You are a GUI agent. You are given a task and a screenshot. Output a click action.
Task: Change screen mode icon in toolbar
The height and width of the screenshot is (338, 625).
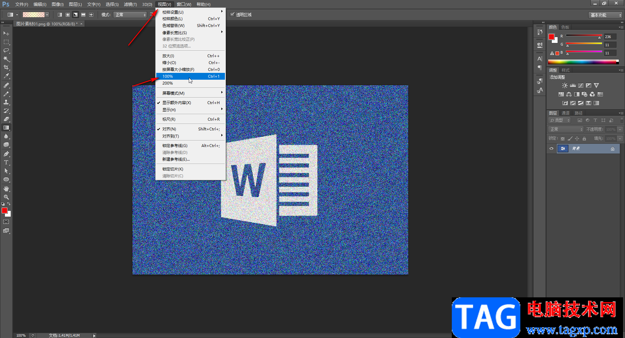(6, 231)
